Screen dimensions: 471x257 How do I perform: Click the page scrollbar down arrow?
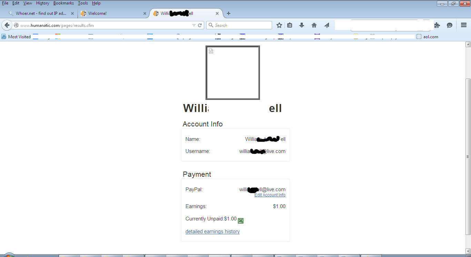[468, 251]
